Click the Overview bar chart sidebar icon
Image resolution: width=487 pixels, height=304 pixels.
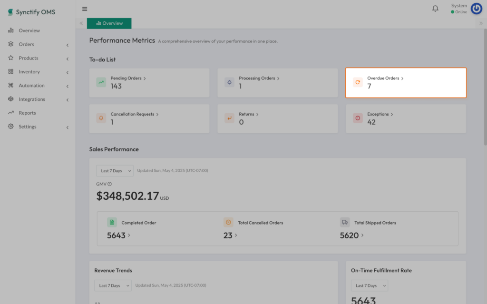coord(11,30)
